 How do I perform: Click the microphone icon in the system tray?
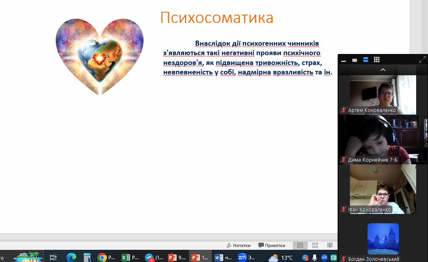314,257
